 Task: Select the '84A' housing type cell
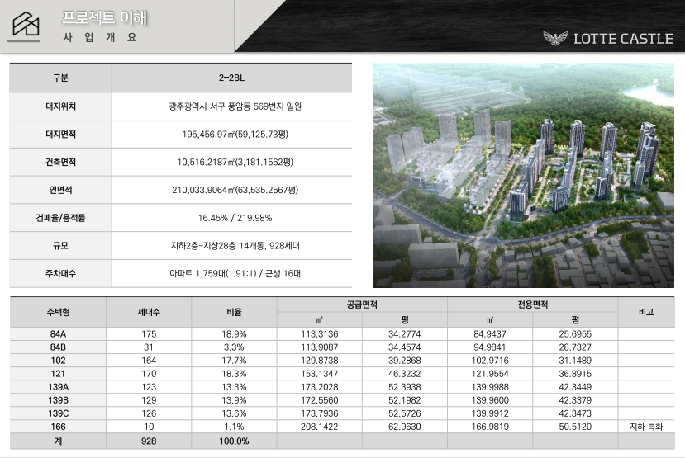coord(58,334)
